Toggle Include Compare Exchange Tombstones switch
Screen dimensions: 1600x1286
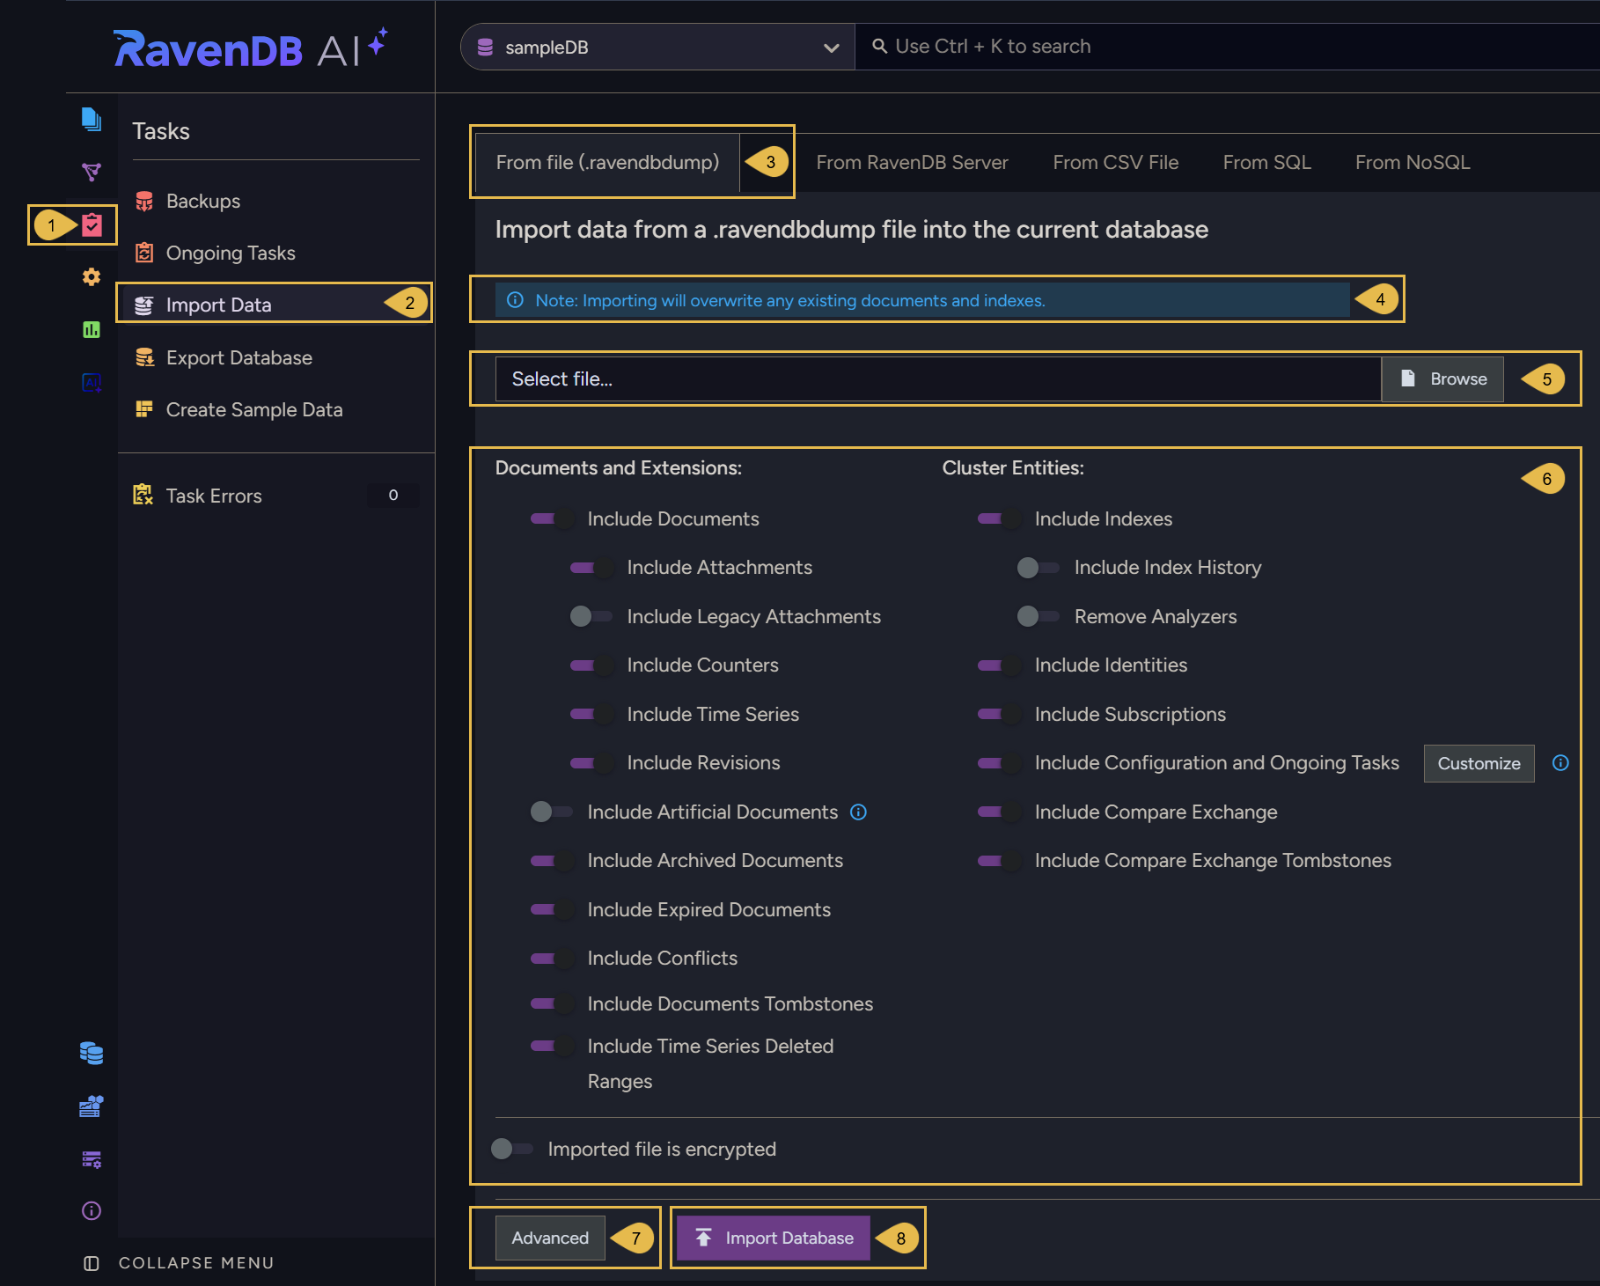tap(1000, 861)
